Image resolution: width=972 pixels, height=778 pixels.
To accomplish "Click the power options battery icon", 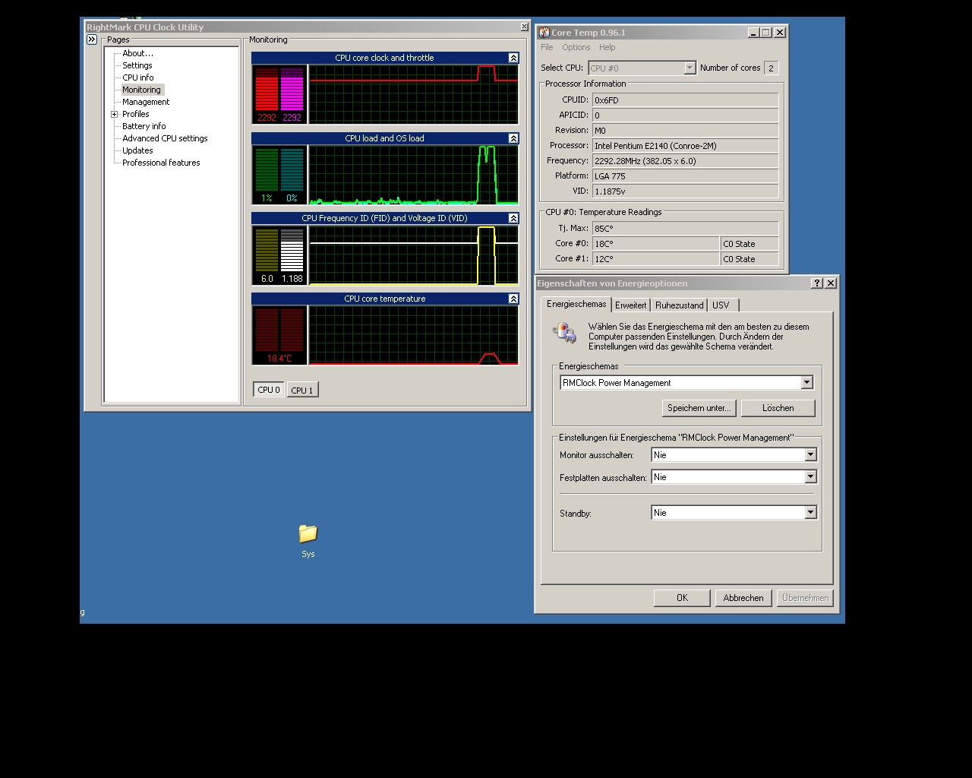I will pos(565,333).
